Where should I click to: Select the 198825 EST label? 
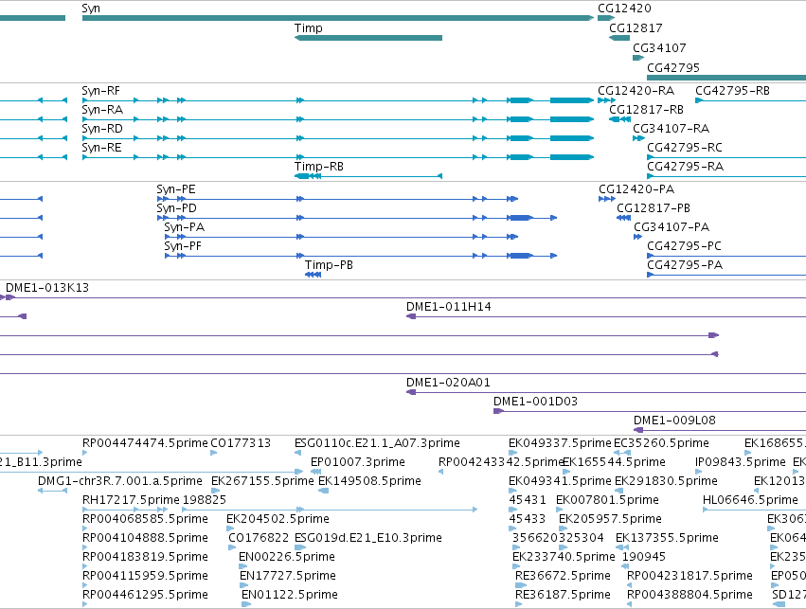204,500
